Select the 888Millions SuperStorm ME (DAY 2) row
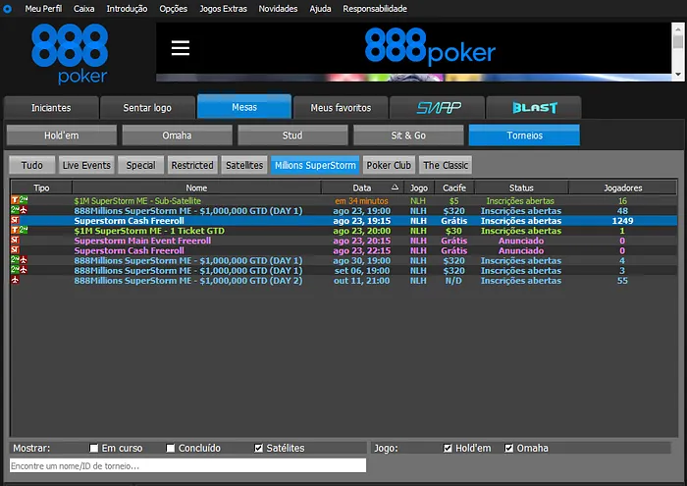 [x=343, y=280]
